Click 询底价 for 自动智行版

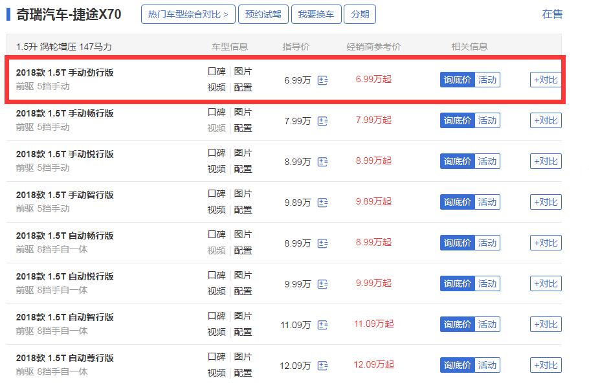pos(457,324)
